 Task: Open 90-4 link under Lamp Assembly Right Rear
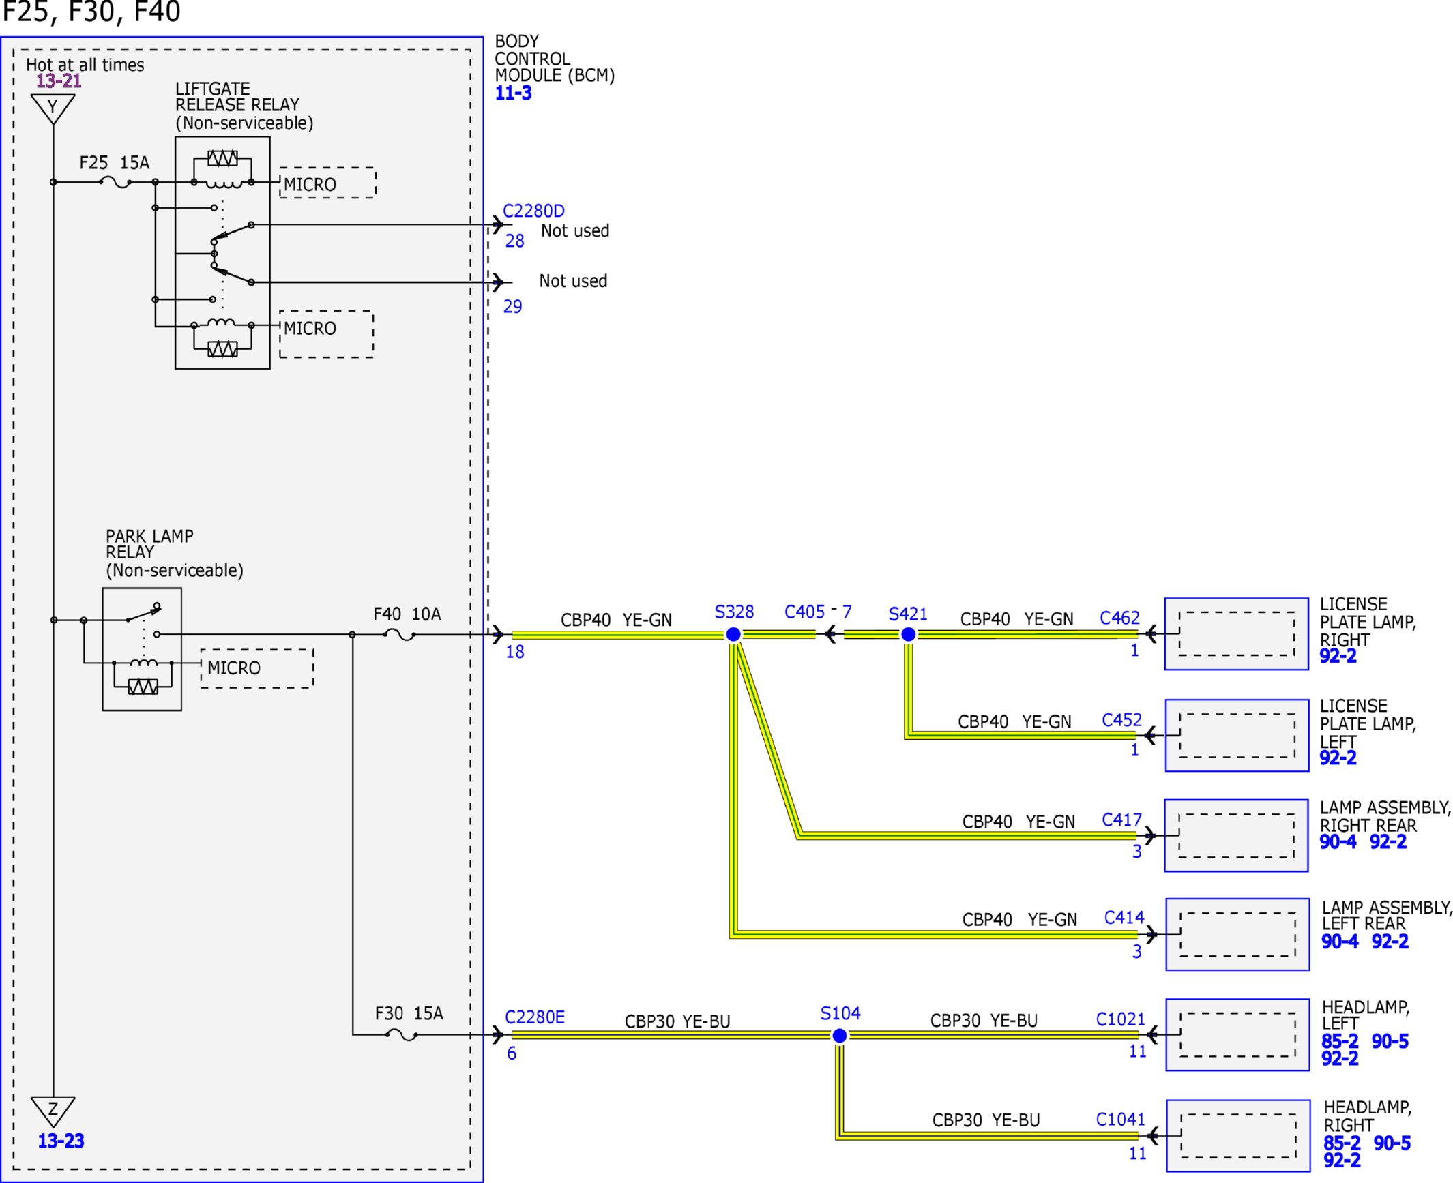(x=1338, y=841)
